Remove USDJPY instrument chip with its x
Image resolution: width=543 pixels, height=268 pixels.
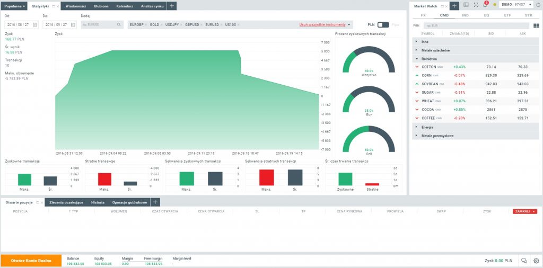pyautogui.click(x=181, y=25)
